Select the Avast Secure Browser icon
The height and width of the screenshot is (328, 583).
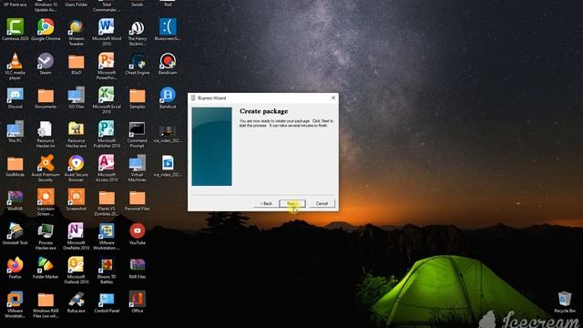[77, 163]
